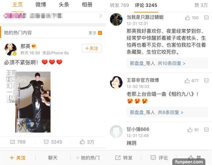The image size is (212, 165).
Task: Switch to the 微博 tab
Action: point(41,5)
